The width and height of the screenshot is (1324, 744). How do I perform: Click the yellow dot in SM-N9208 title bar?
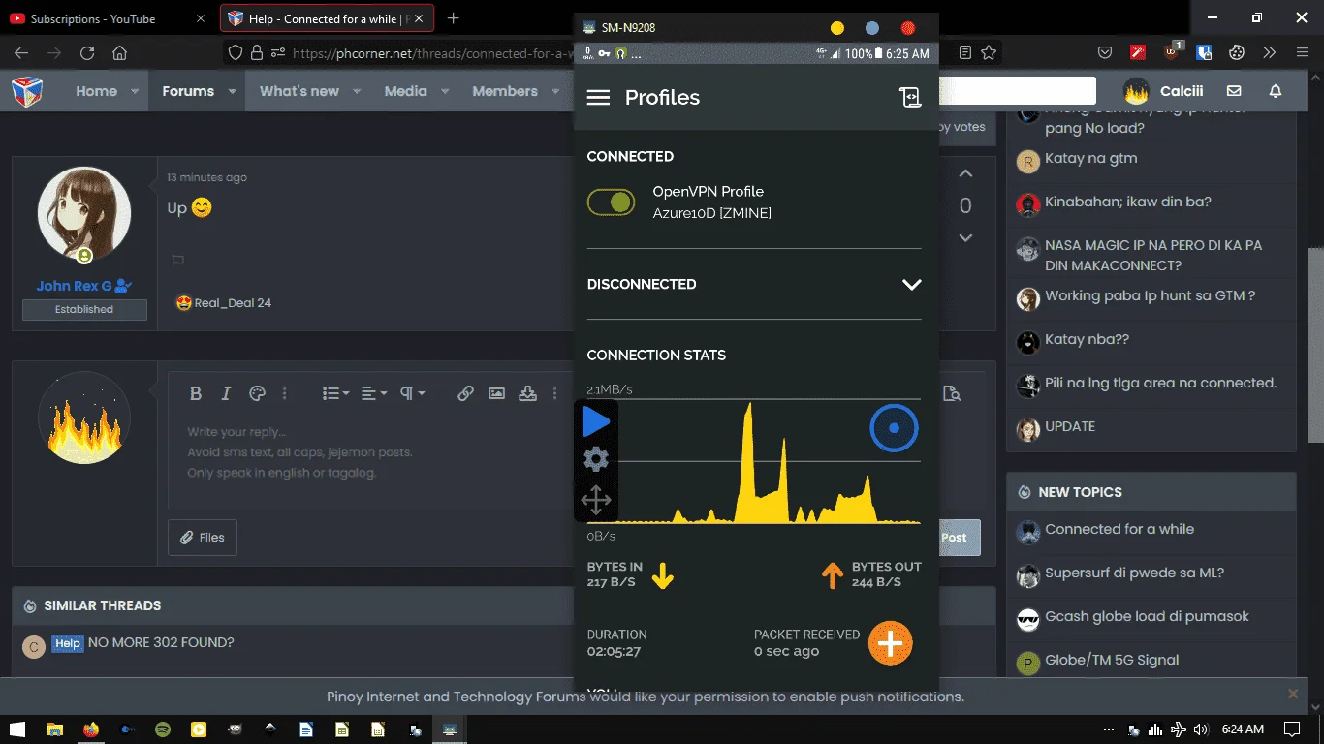[x=837, y=28]
